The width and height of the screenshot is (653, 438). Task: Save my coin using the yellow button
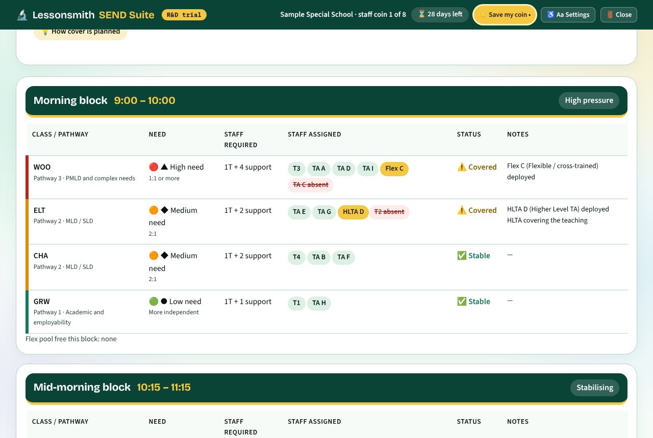[x=505, y=15]
